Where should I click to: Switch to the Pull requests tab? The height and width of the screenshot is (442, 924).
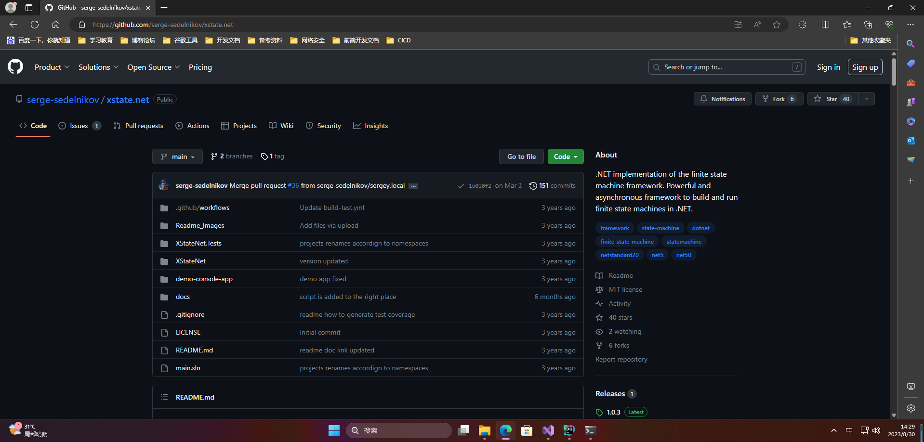(x=138, y=126)
